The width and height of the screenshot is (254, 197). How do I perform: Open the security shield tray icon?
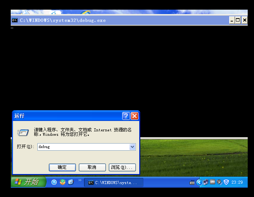tap(226, 182)
